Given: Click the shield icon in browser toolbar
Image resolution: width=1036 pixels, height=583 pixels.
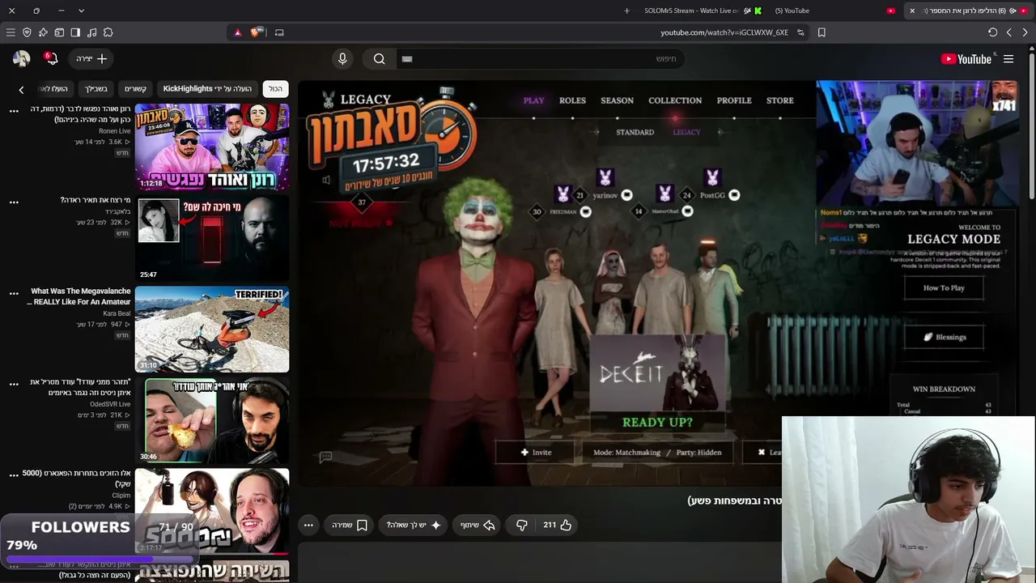Looking at the screenshot, I should coord(27,32).
